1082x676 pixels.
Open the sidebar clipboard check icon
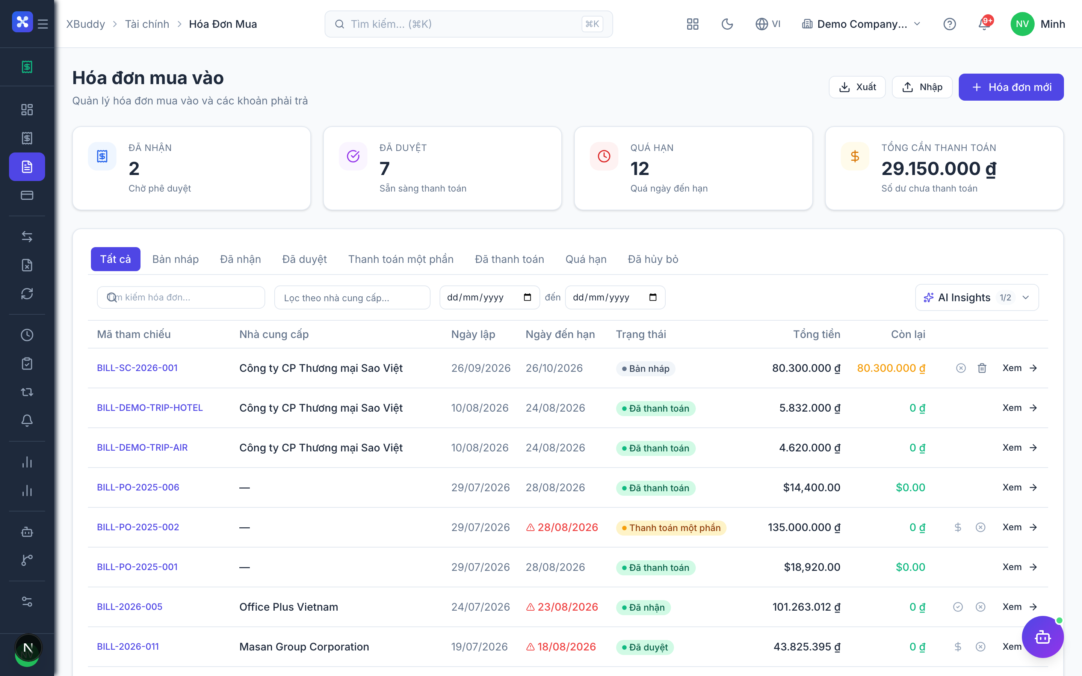click(x=27, y=364)
